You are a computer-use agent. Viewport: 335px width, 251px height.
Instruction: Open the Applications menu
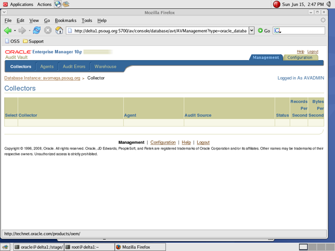point(18,4)
